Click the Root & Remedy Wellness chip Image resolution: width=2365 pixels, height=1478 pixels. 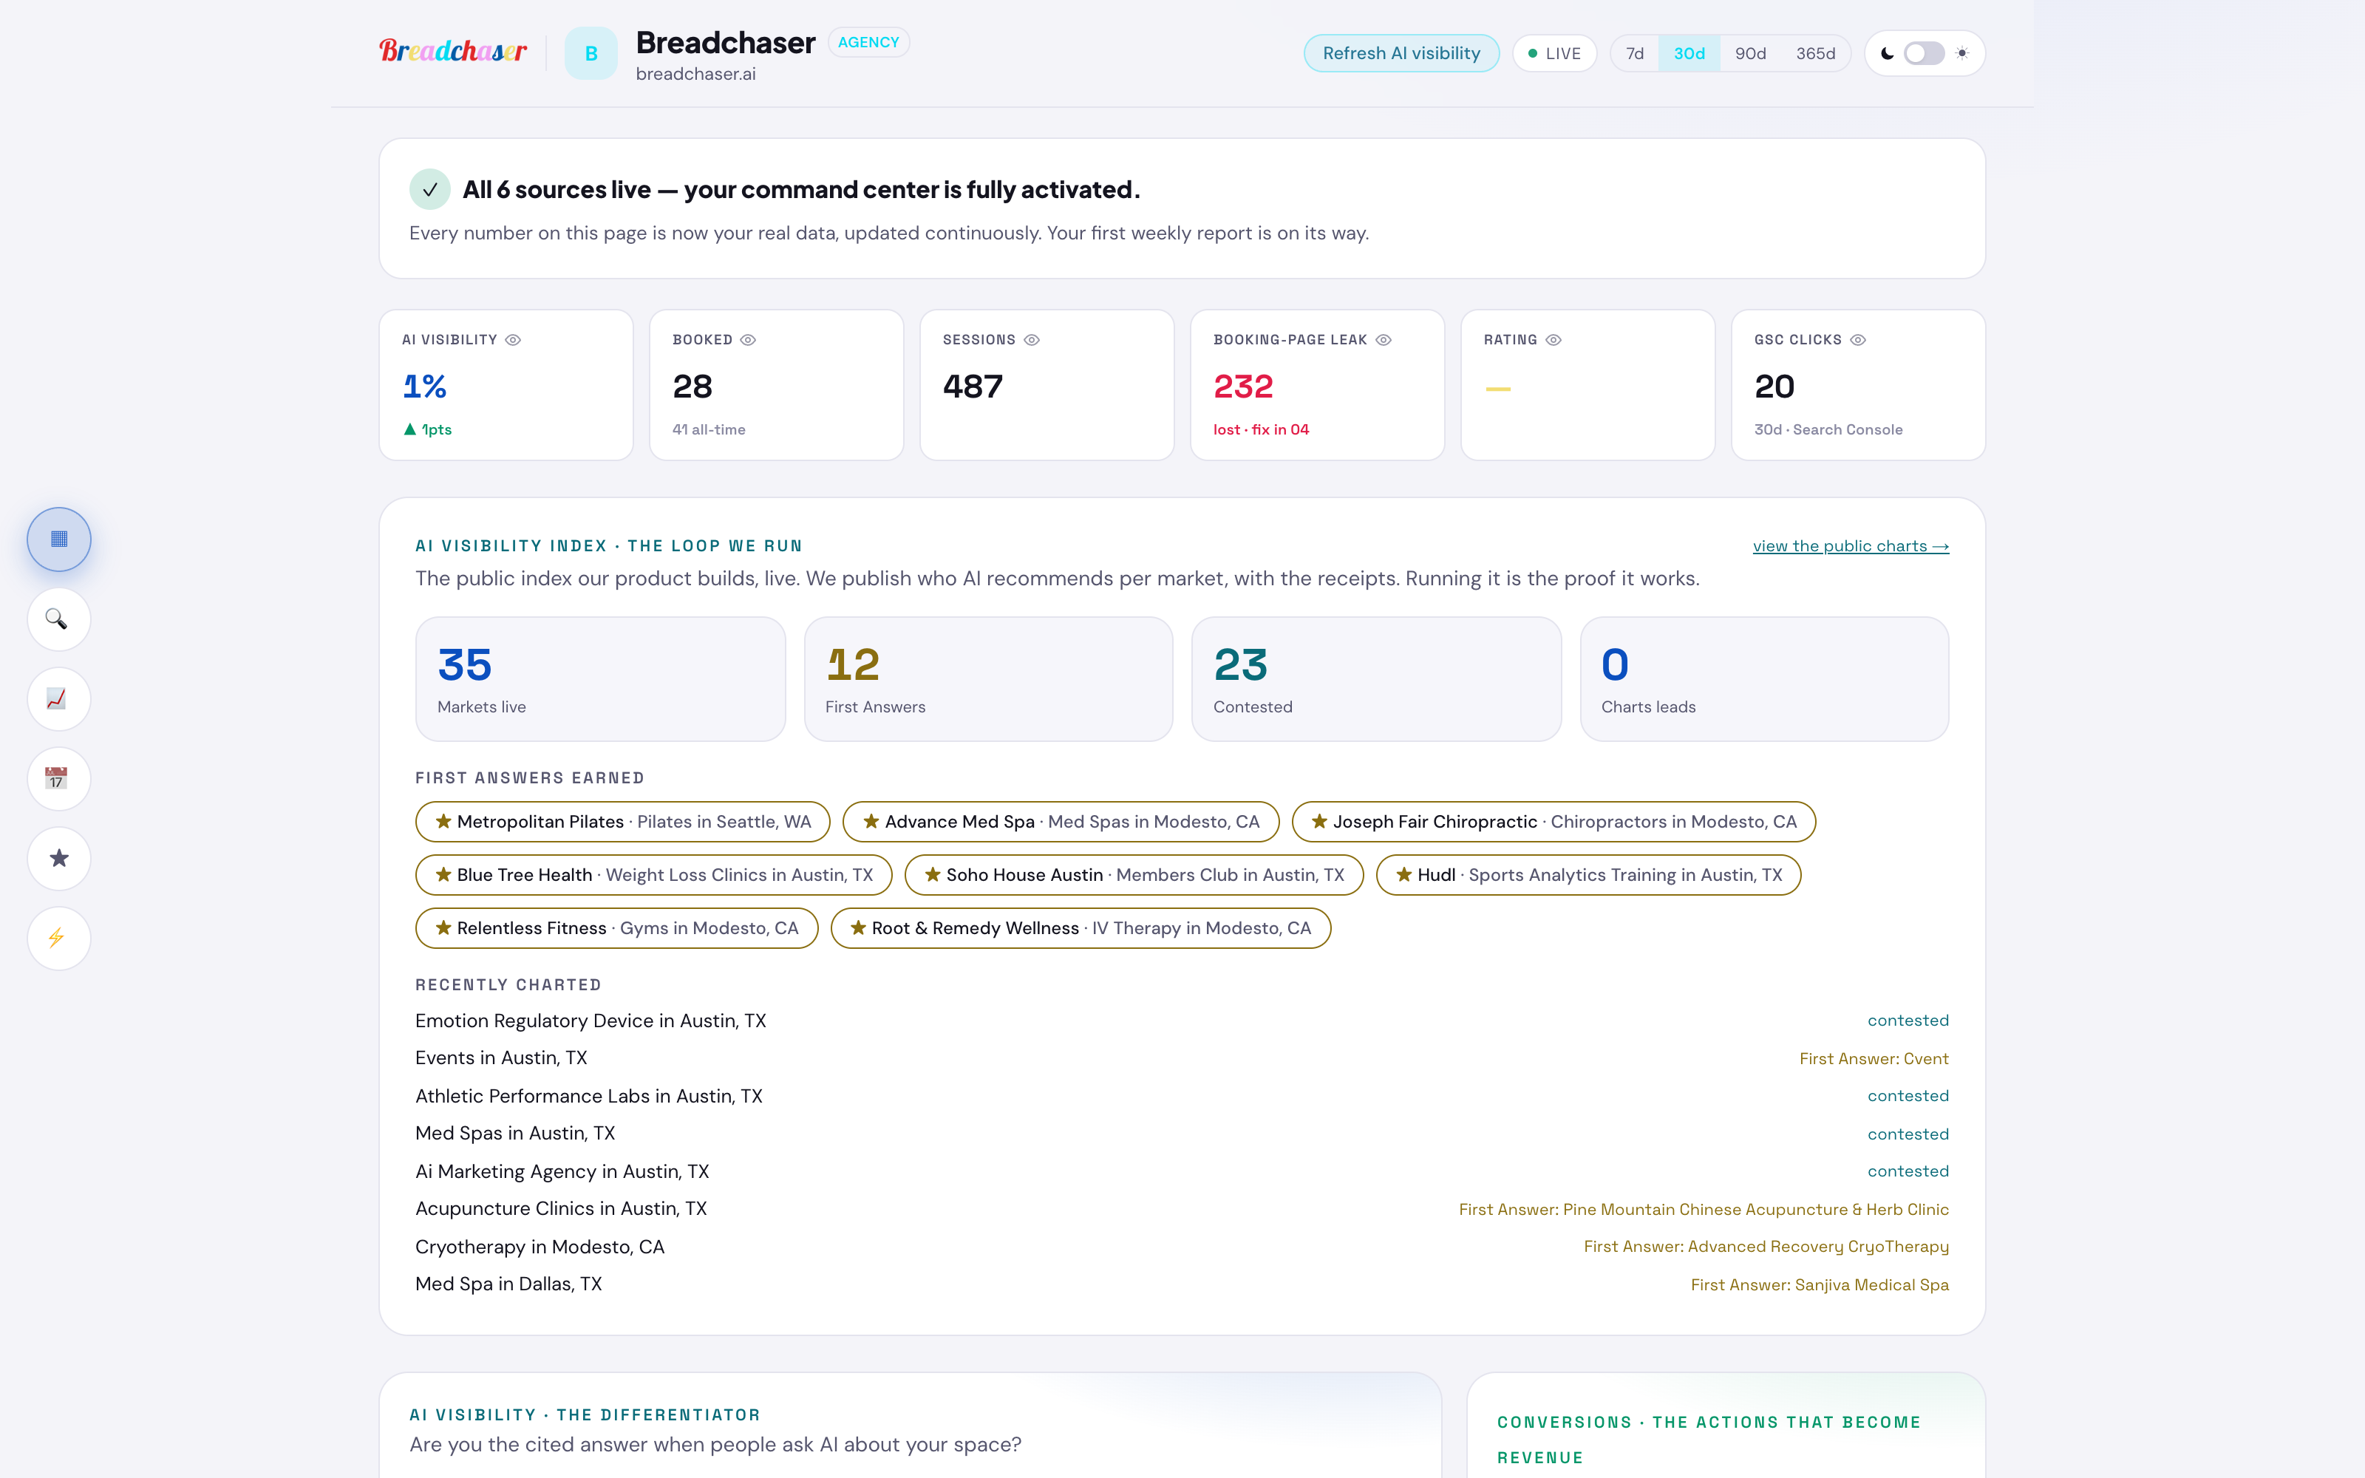pyautogui.click(x=1080, y=929)
